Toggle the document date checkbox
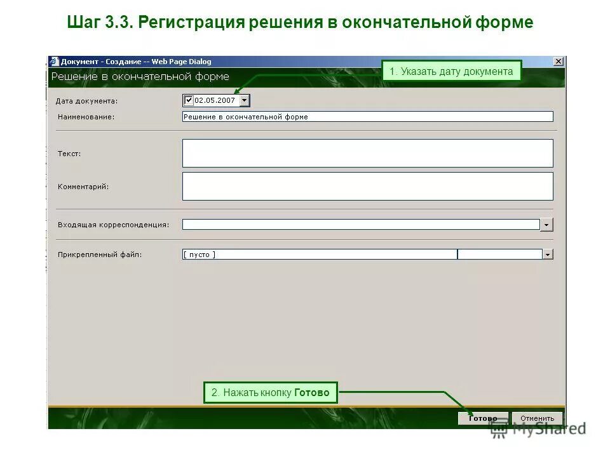Viewport: 610px width, 457px height. click(x=189, y=100)
